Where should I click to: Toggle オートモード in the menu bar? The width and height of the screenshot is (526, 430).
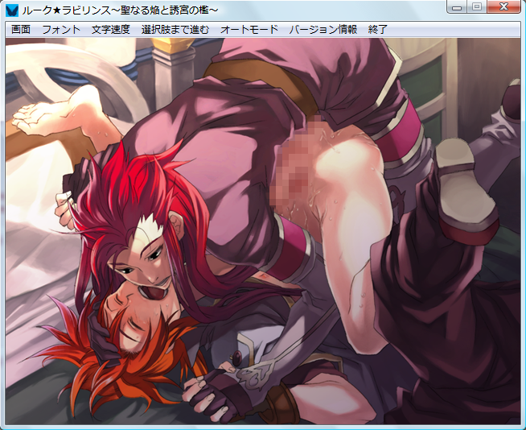[249, 30]
